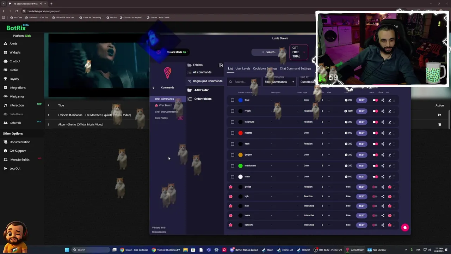The width and height of the screenshot is (451, 254).
Task: Tick the checkbox for !nourouka command
Action: coord(233,122)
